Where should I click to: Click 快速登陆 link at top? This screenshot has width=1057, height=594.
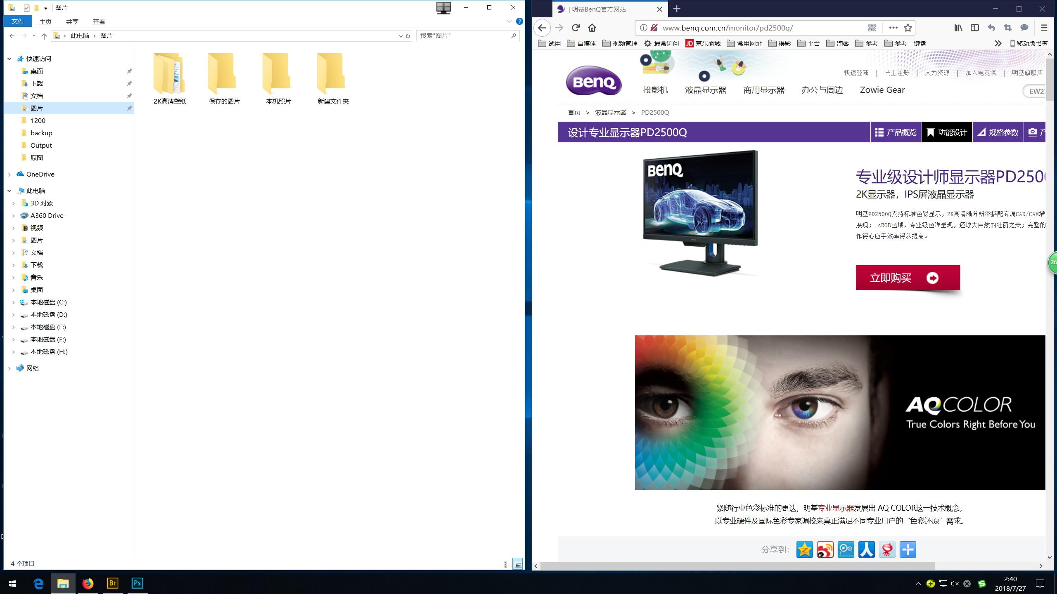click(x=856, y=73)
